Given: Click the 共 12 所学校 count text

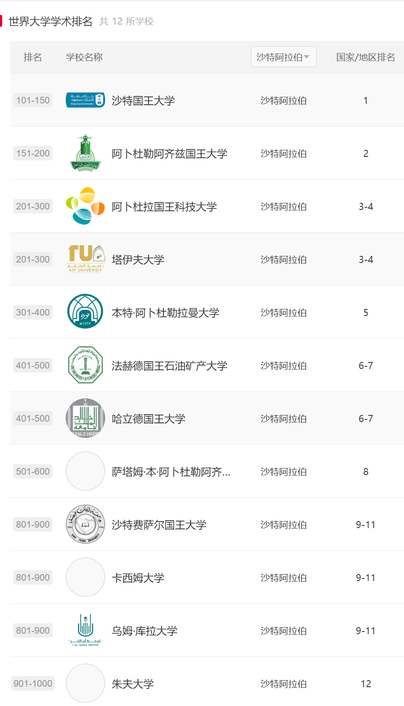Looking at the screenshot, I should [x=127, y=21].
